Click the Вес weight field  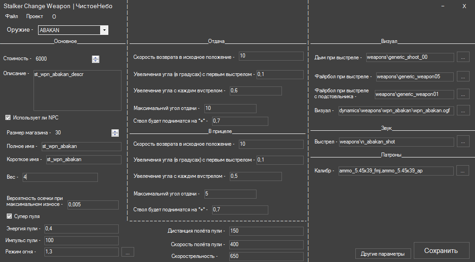point(60,177)
